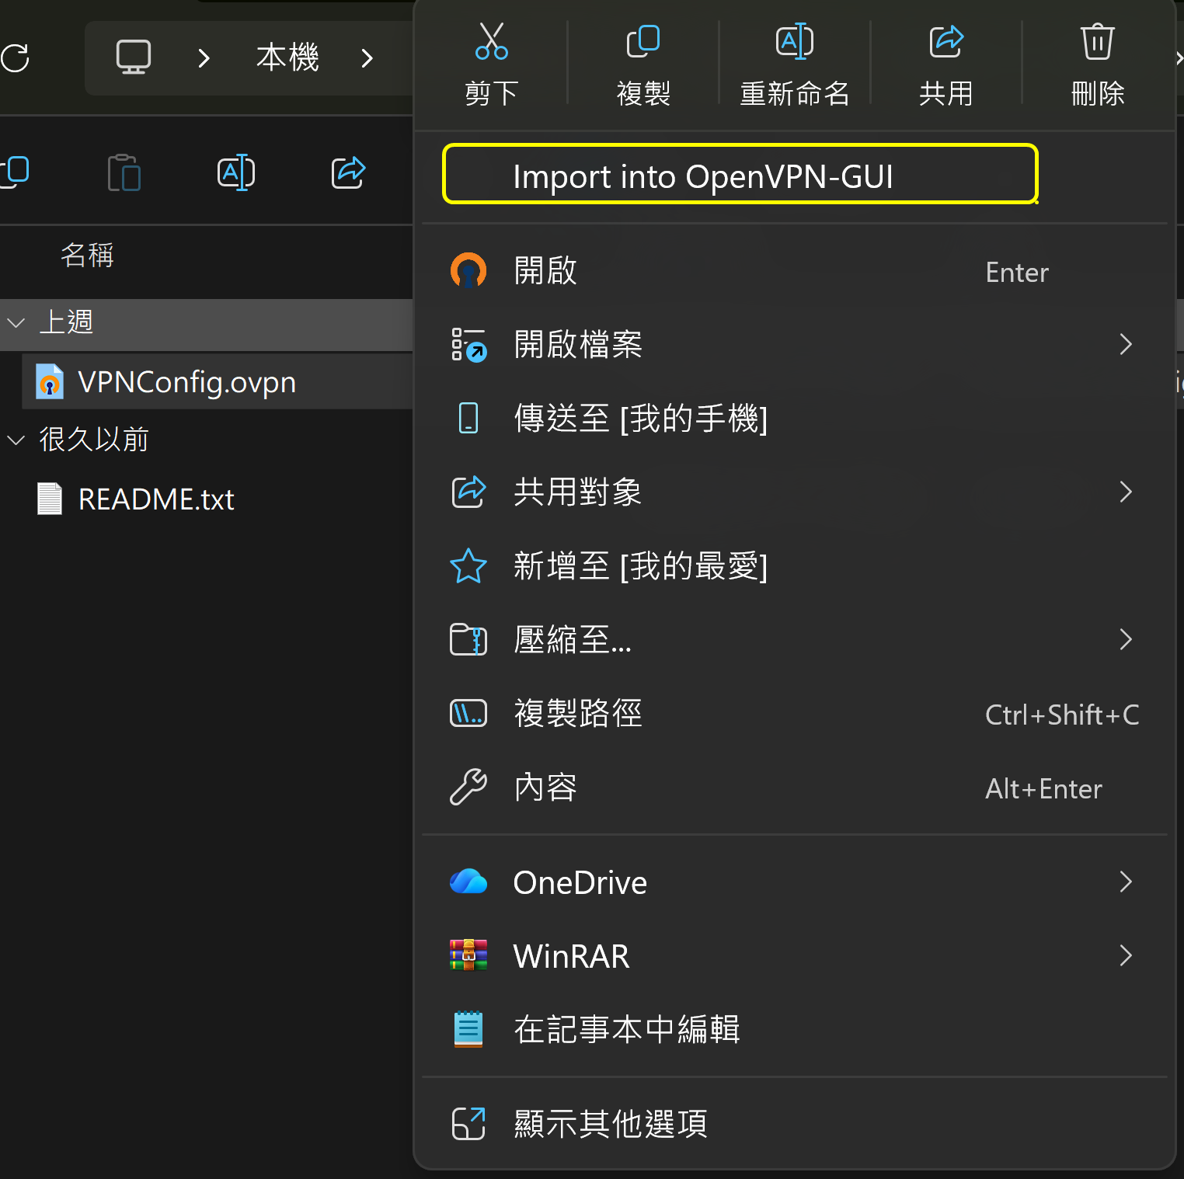This screenshot has height=1179, width=1184.
Task: Open the 開啟檔案 submenu
Action: [x=794, y=344]
